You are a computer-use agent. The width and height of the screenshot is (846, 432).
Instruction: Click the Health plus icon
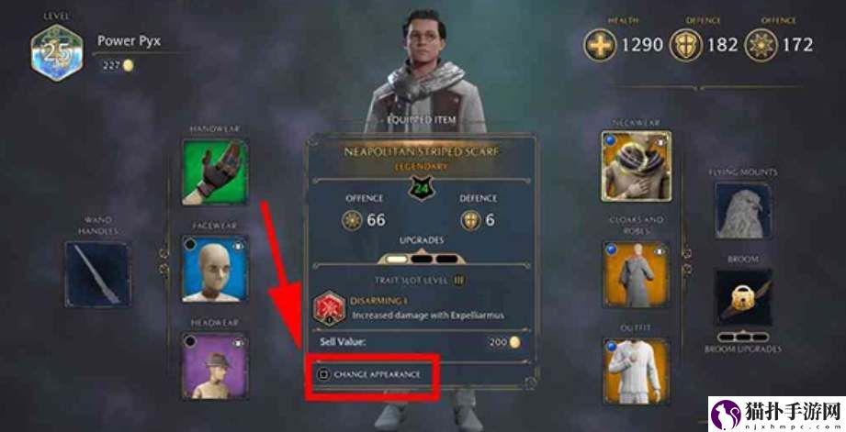click(x=600, y=45)
